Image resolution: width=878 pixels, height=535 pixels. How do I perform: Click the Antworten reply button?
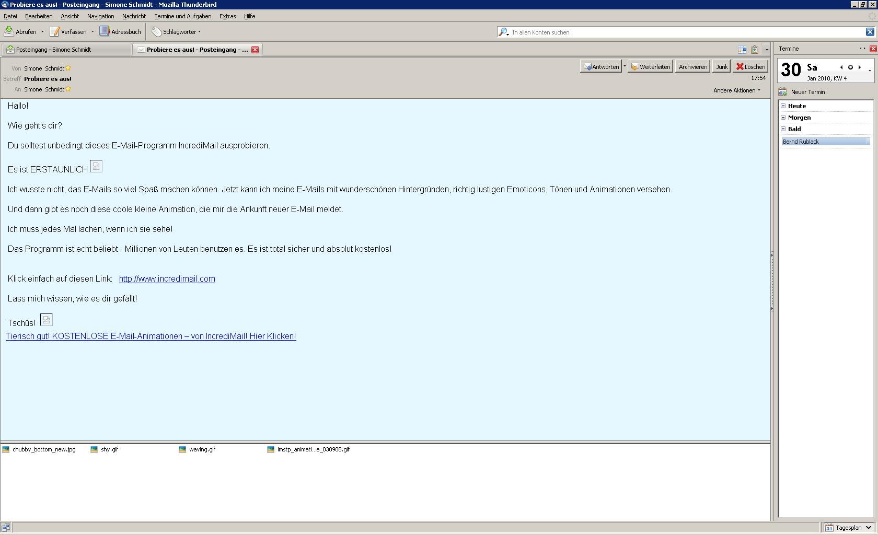tap(601, 66)
